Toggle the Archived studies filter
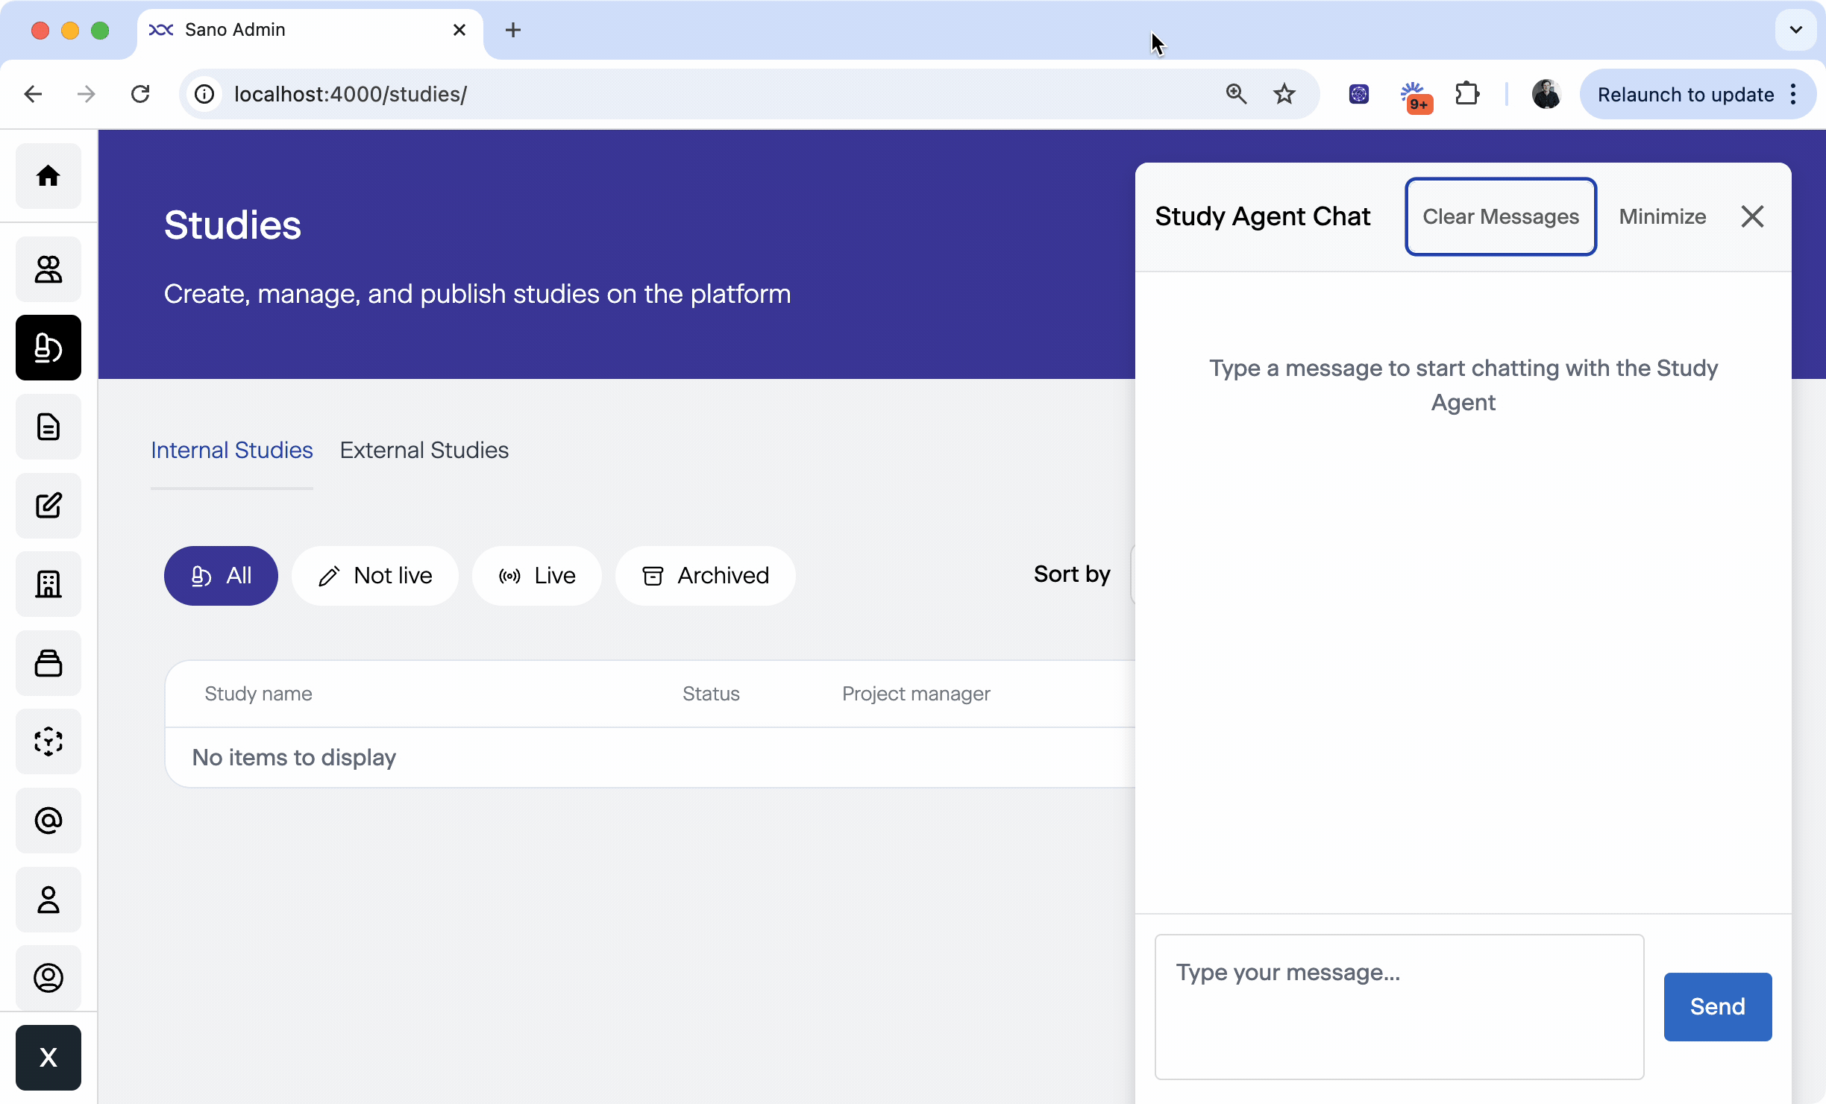The width and height of the screenshot is (1826, 1104). point(704,575)
